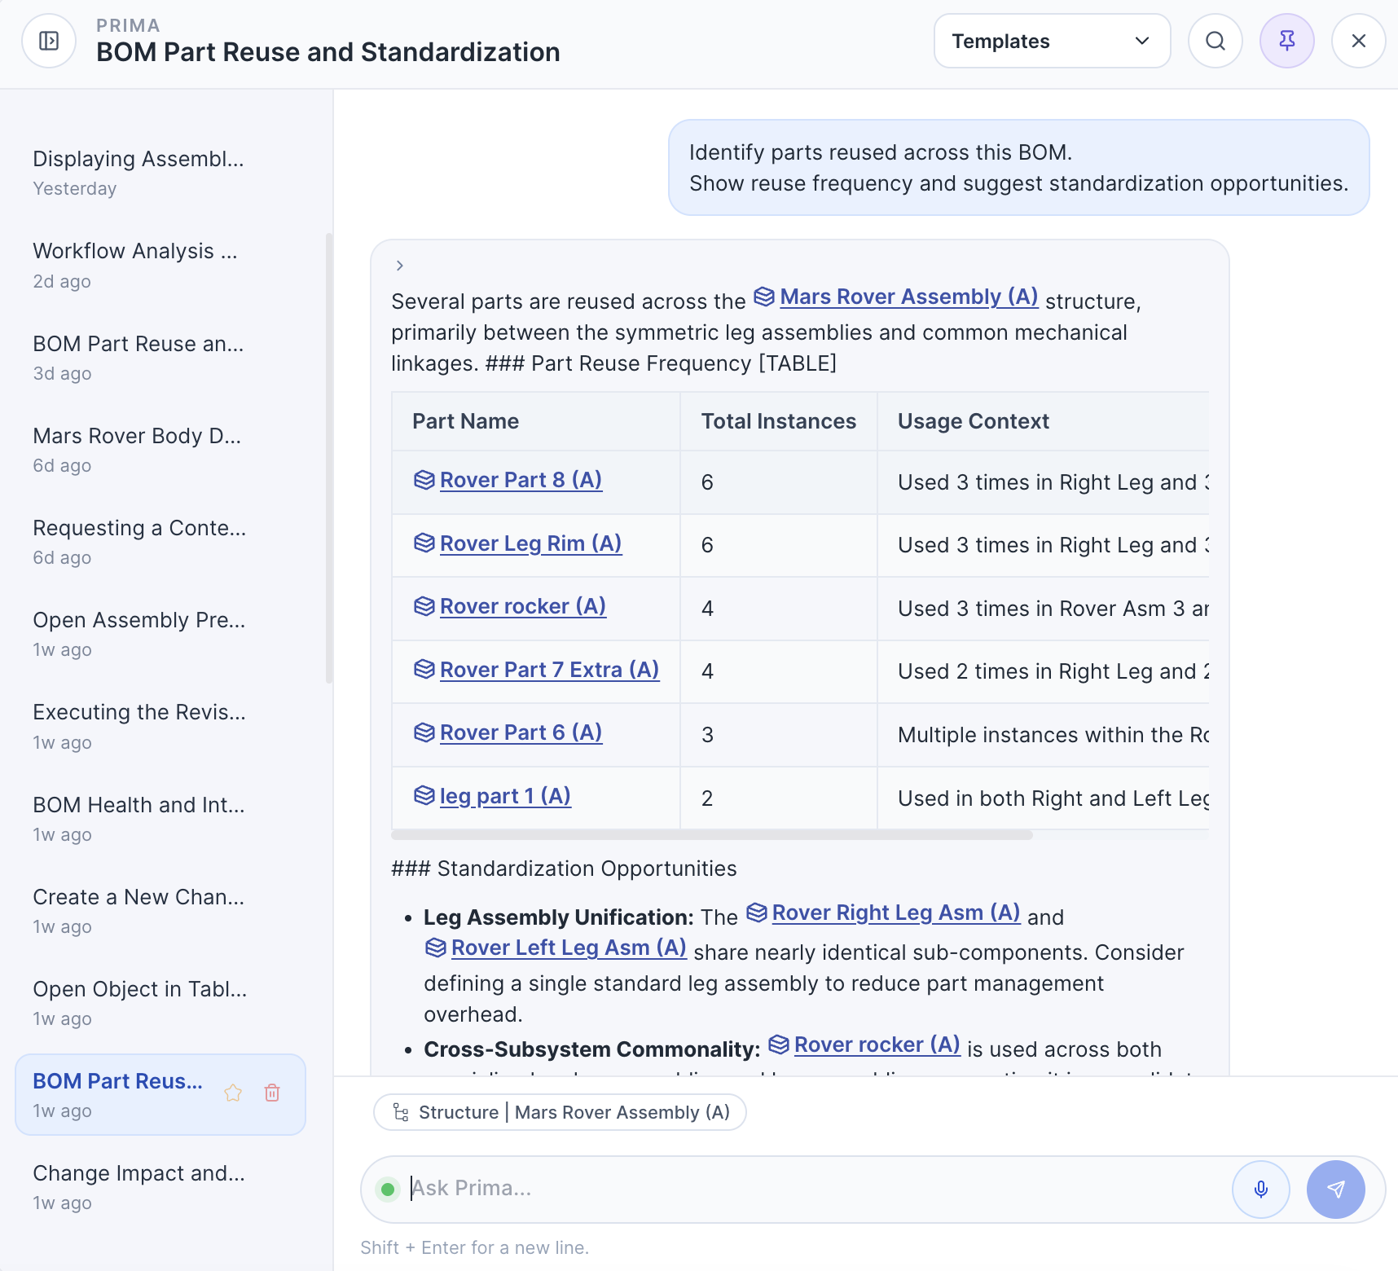
Task: Open the Mars Rover Assembly (A) link
Action: click(908, 297)
